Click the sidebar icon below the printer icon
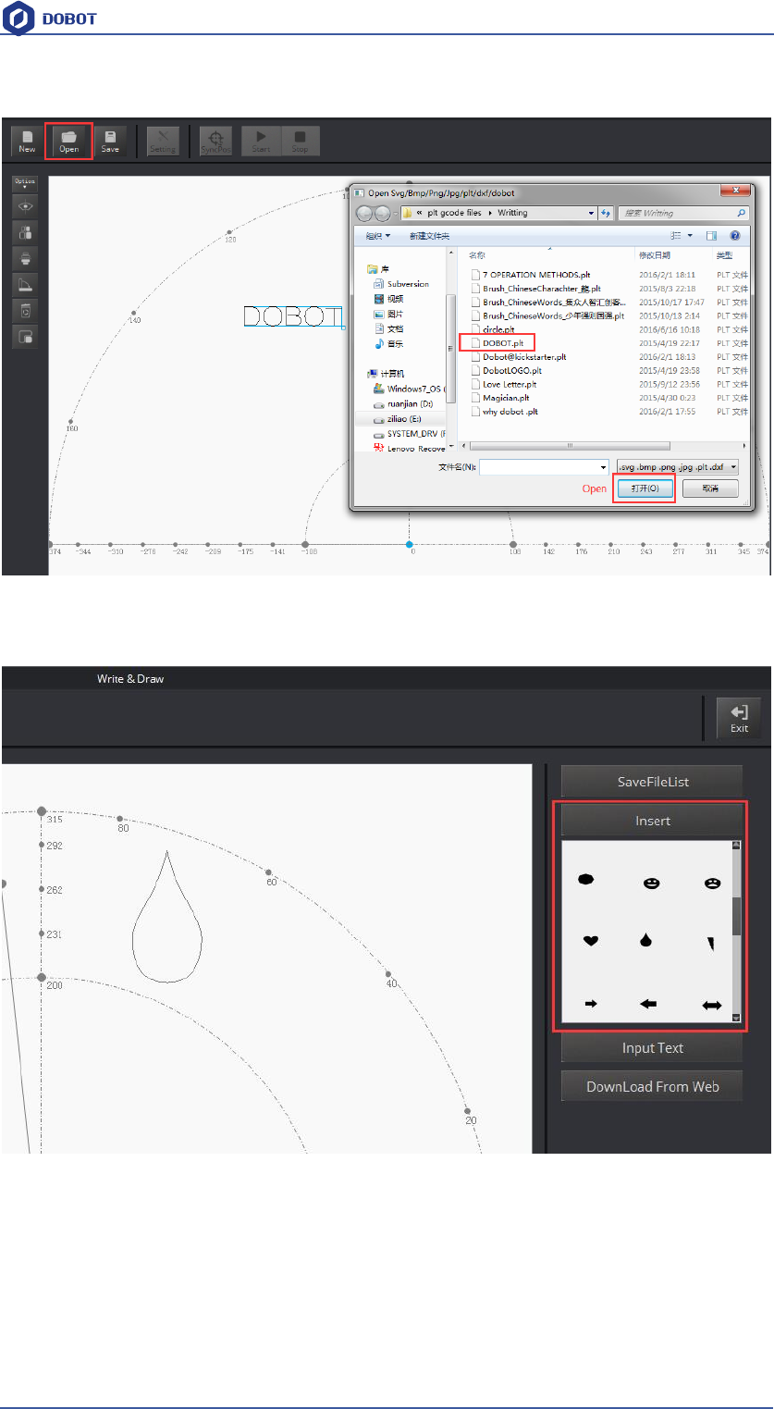The image size is (774, 1409). [x=25, y=284]
